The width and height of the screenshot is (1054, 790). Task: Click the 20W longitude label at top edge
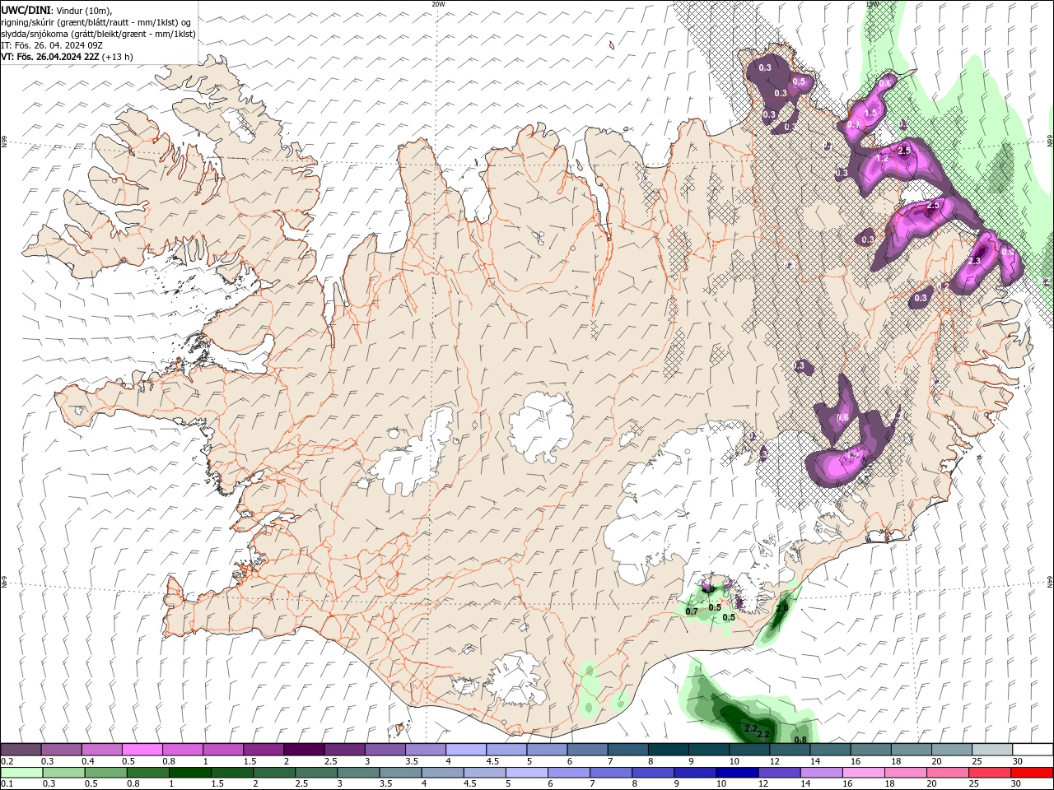pos(438,4)
